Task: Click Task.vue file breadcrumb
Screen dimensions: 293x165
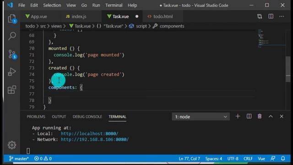Action: point(80,26)
